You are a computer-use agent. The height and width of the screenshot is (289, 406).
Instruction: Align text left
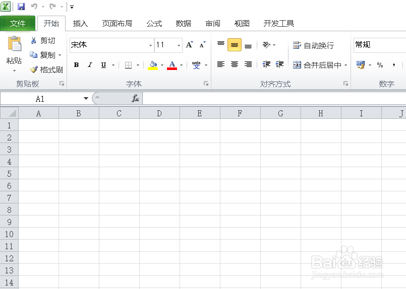pos(221,64)
